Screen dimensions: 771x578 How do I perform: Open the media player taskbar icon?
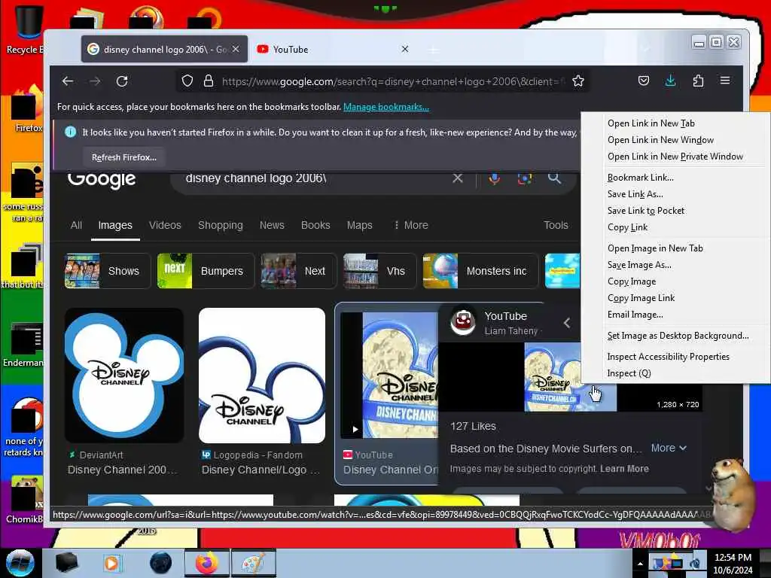tap(111, 563)
